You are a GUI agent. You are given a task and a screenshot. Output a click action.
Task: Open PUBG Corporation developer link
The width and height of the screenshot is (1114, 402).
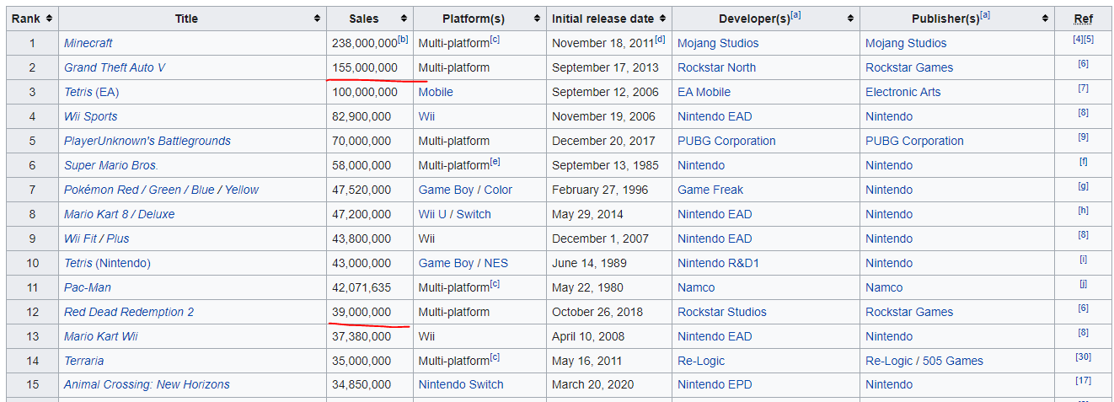click(x=726, y=141)
